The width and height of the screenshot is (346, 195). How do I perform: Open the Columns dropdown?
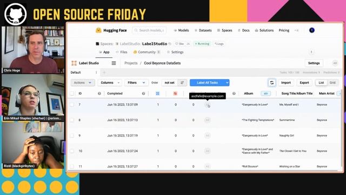coord(110,83)
